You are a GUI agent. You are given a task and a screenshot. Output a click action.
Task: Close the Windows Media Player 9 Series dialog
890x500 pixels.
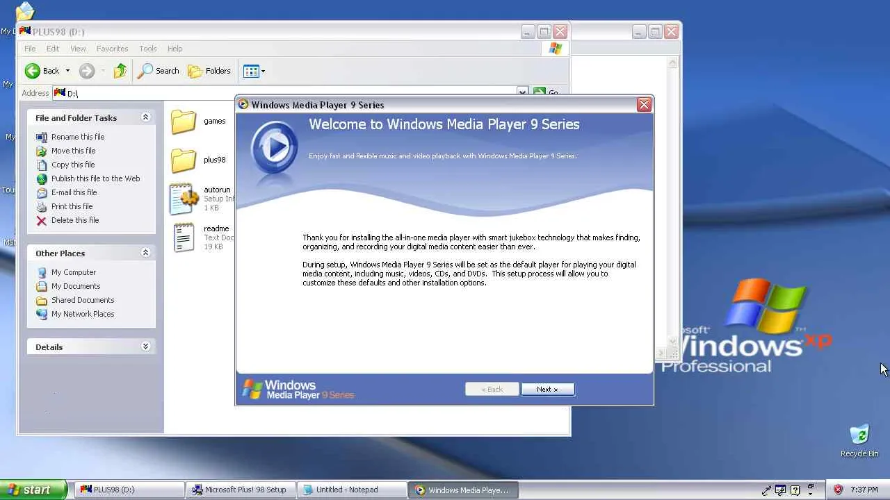click(644, 104)
